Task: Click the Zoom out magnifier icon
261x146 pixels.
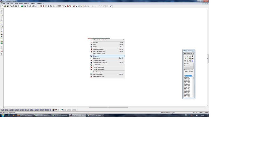Action: (x=28, y=6)
